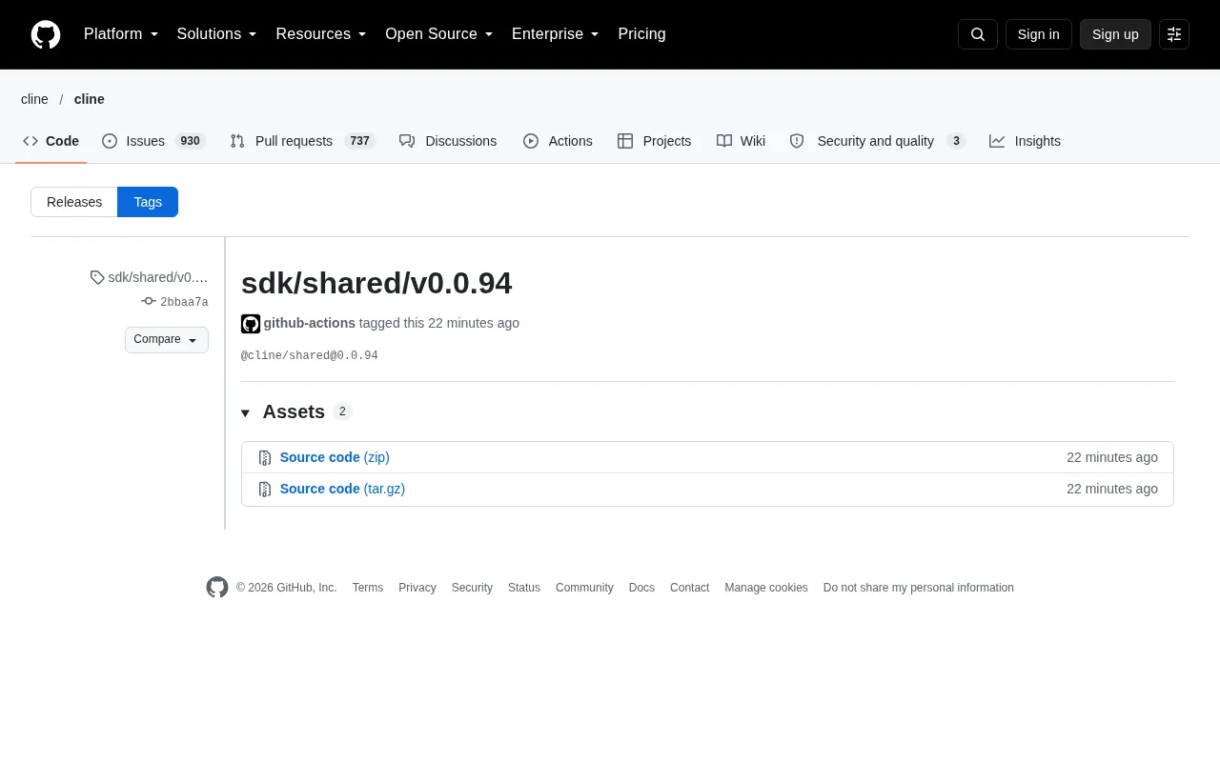
Task: Open the Compare dropdown
Action: point(167,340)
